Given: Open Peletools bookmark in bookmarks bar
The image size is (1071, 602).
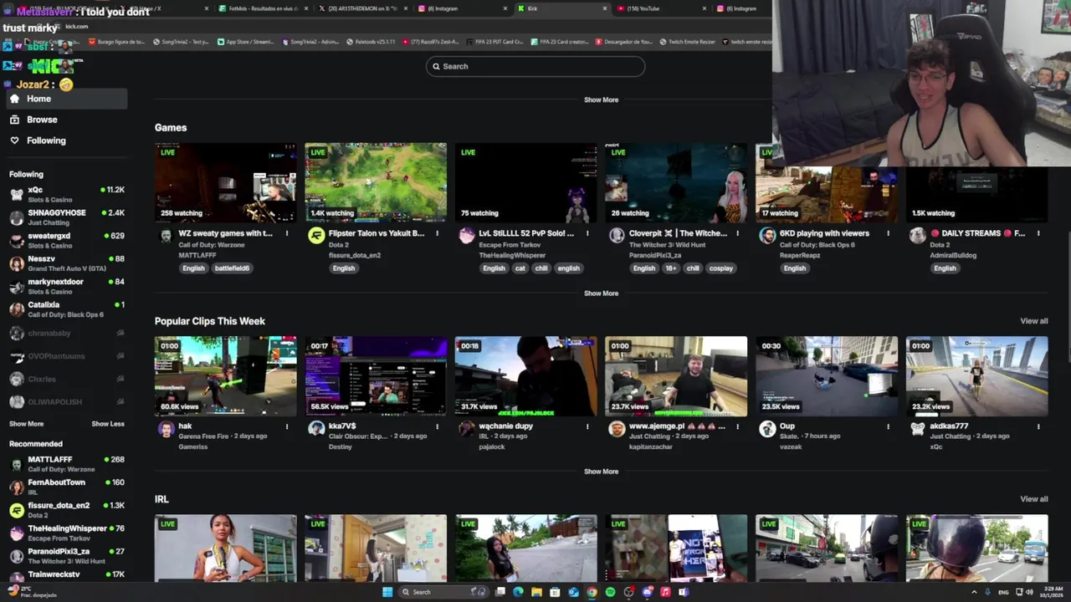Looking at the screenshot, I should [x=371, y=42].
